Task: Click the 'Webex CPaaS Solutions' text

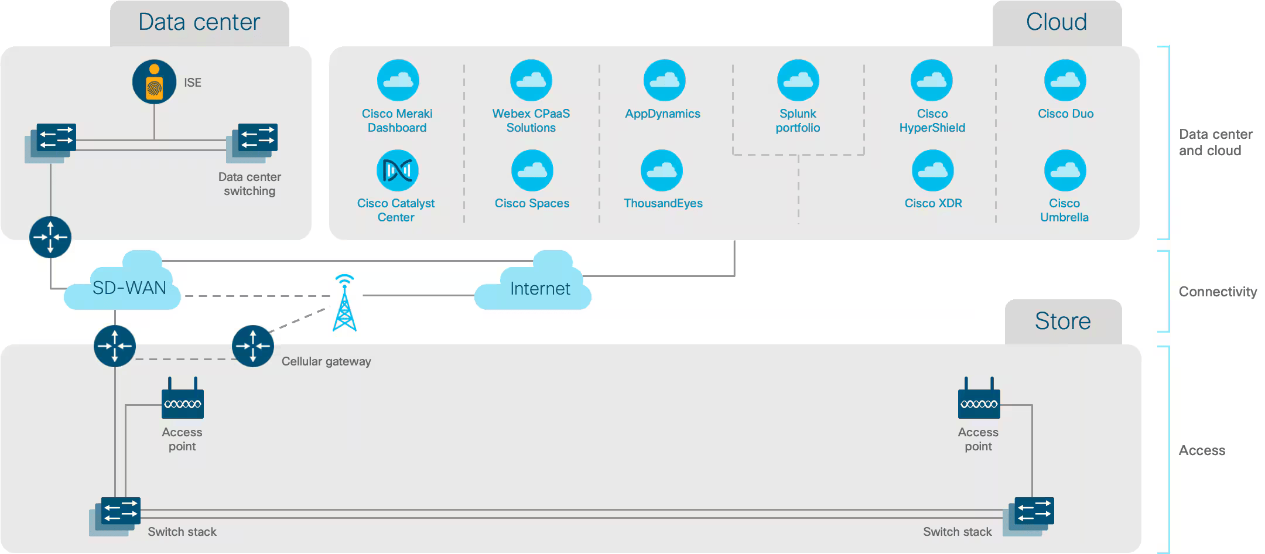Action: [x=531, y=121]
